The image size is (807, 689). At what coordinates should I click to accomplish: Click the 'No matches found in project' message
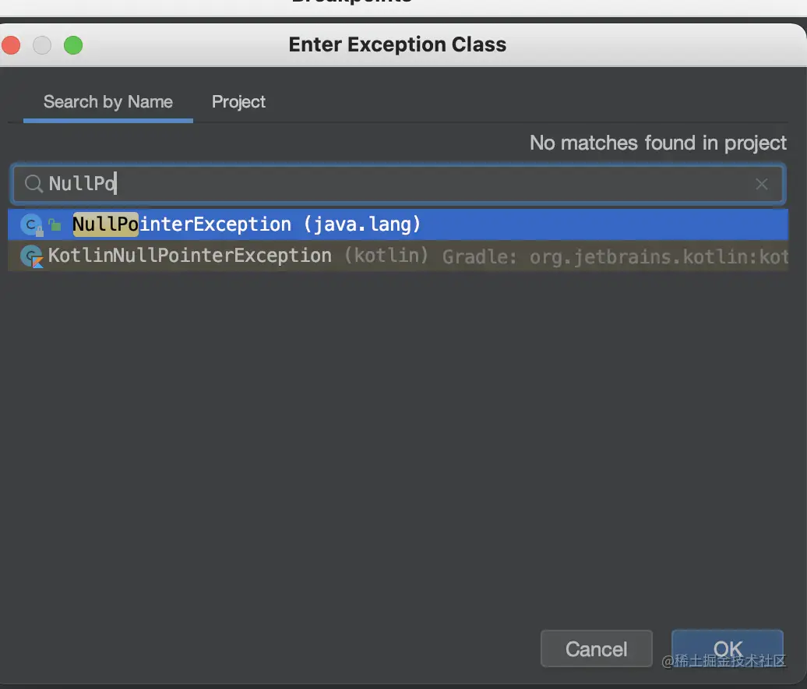658,143
